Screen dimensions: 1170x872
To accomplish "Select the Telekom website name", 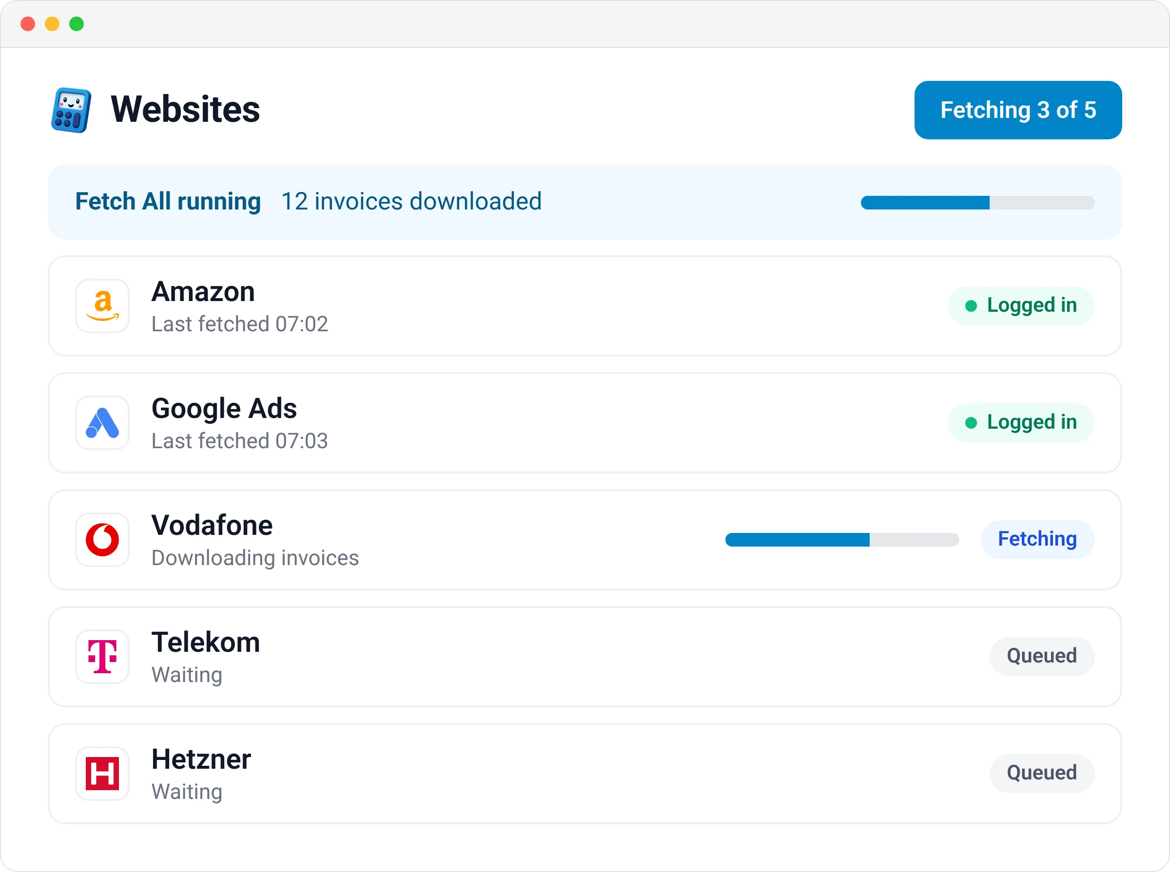I will [206, 643].
